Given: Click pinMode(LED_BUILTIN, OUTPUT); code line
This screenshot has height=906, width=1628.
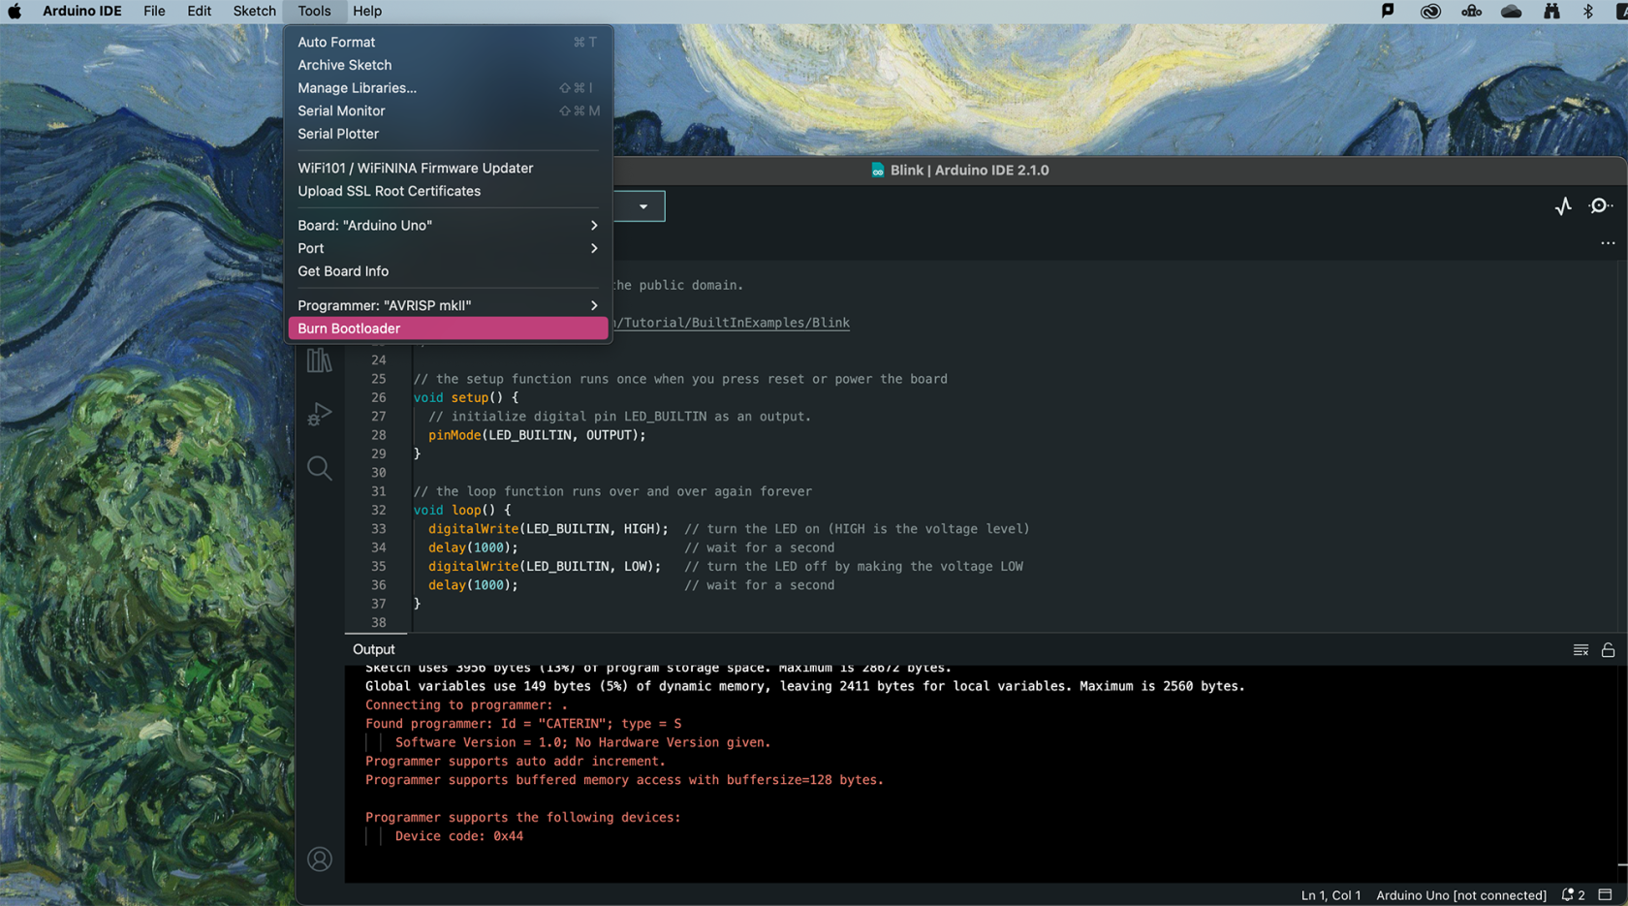Looking at the screenshot, I should (x=537, y=435).
